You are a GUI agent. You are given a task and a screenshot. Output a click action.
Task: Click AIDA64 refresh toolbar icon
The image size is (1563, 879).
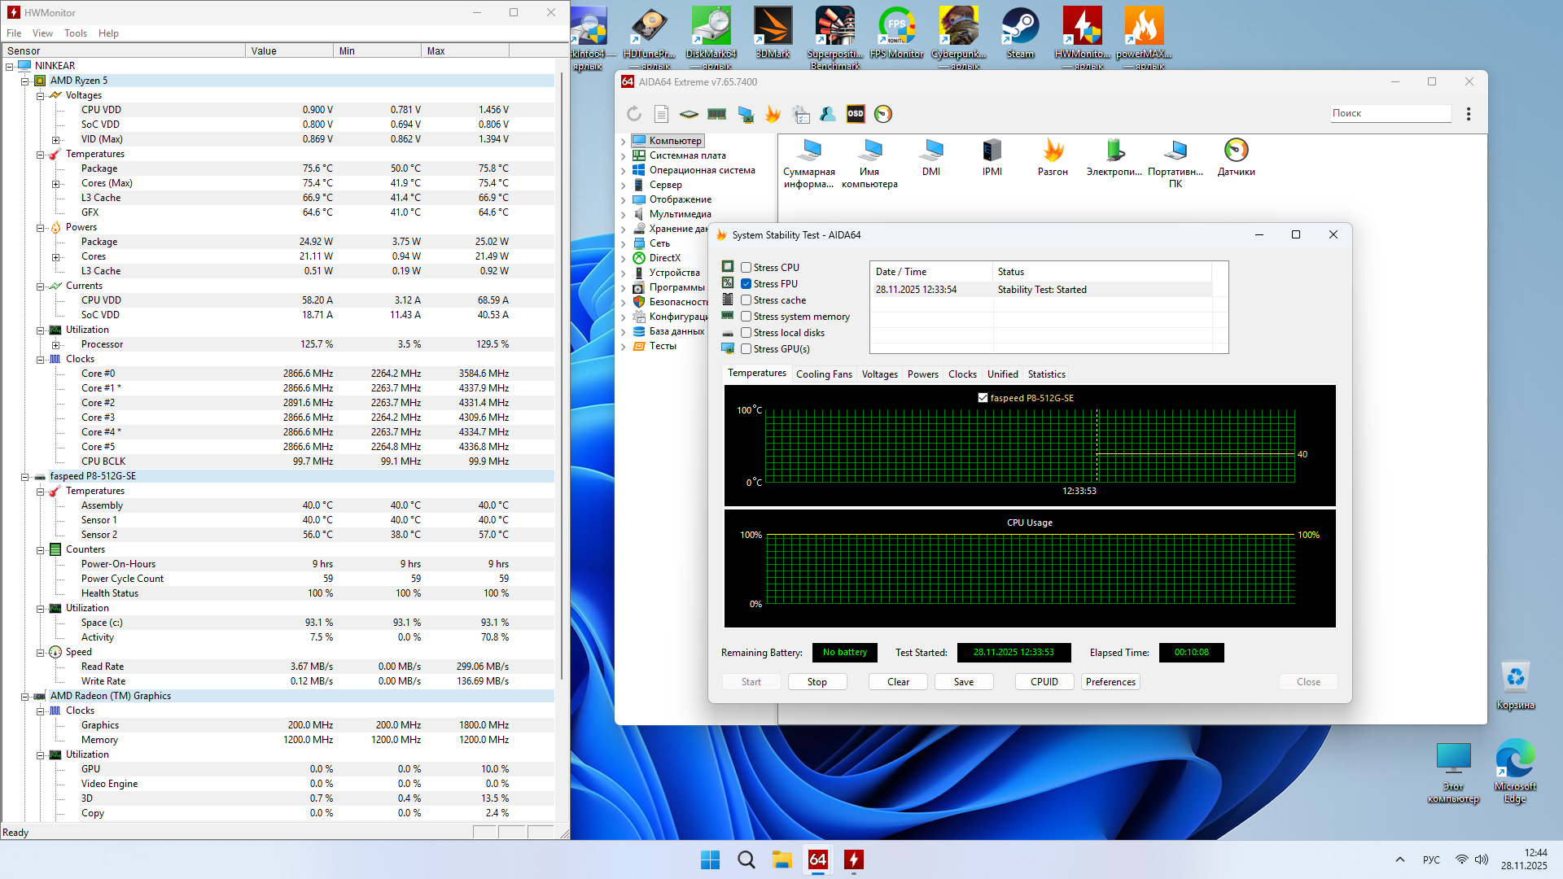pos(634,114)
